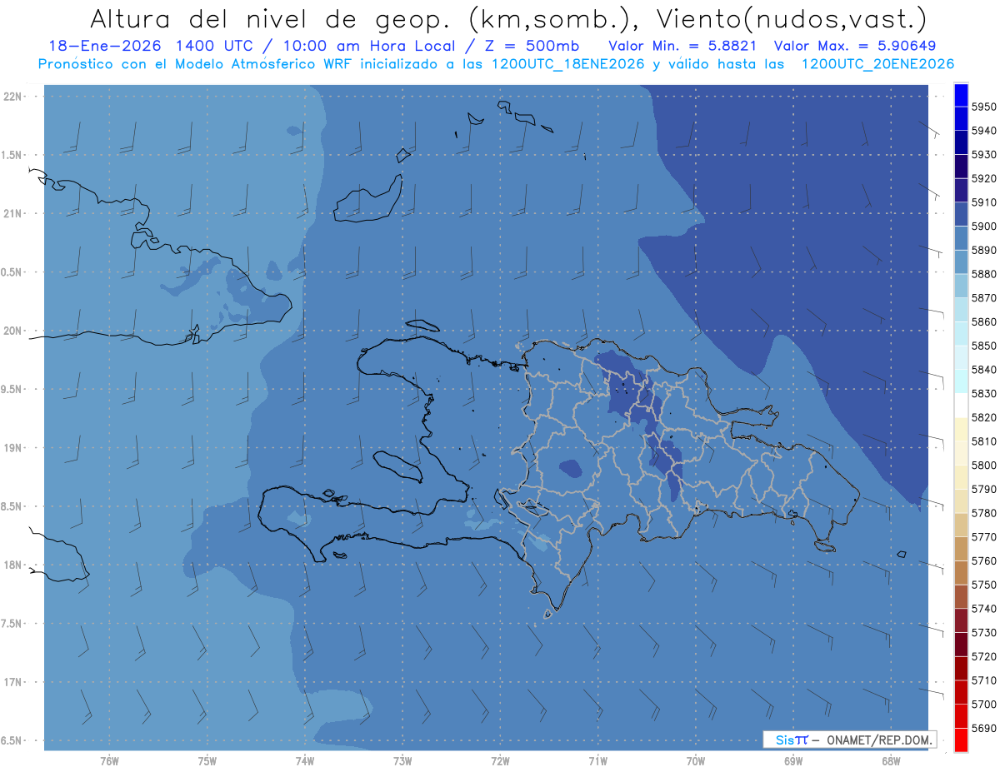Click the '5690' legend label
The image size is (1000, 772).
pyautogui.click(x=983, y=728)
